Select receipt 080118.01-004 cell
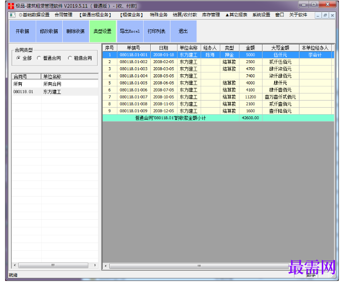 tap(134, 76)
